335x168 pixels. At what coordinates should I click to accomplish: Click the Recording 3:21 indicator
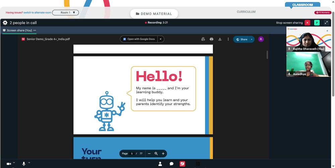pyautogui.click(x=156, y=23)
